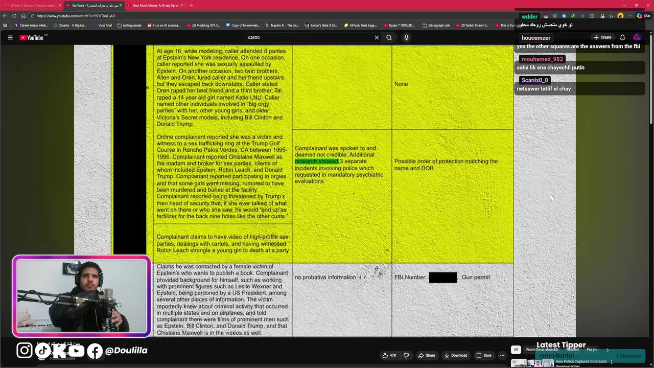Open the VirusTotal bookmark

[102, 25]
